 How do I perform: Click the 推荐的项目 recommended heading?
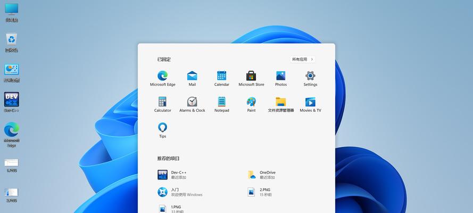(x=168, y=158)
